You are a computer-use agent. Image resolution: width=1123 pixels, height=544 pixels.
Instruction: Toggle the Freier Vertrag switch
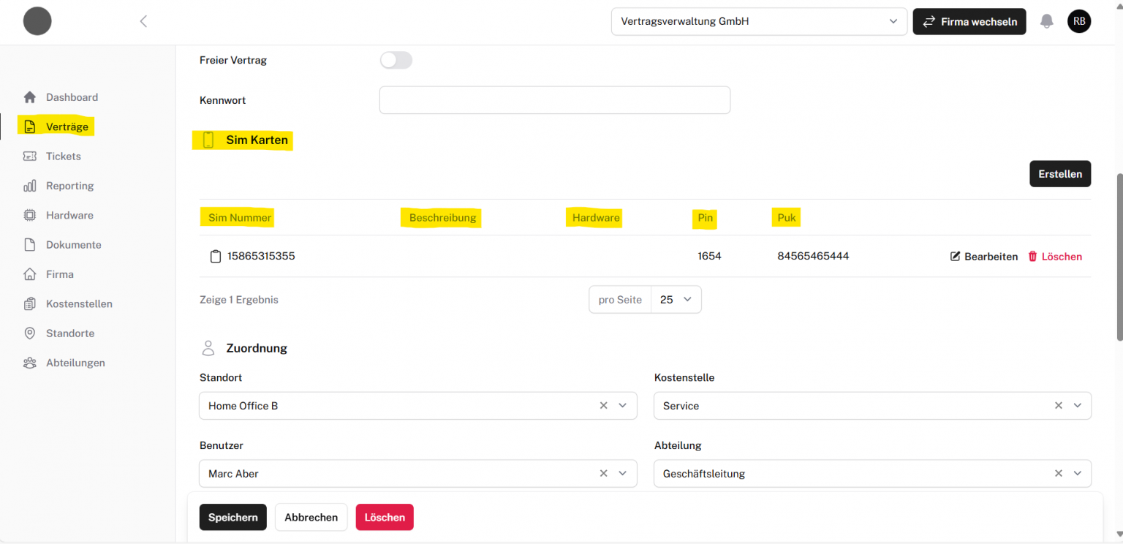(396, 61)
